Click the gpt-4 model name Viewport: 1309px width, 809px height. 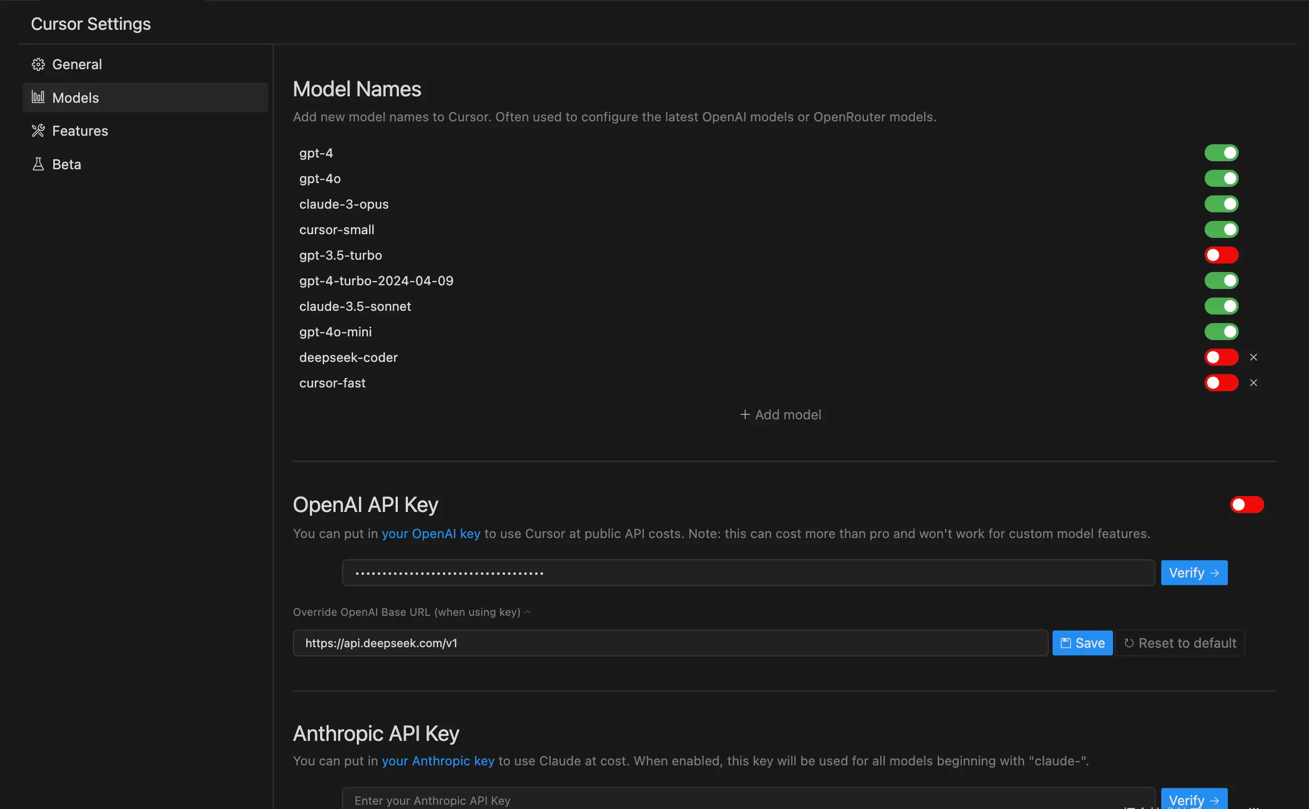tap(316, 153)
